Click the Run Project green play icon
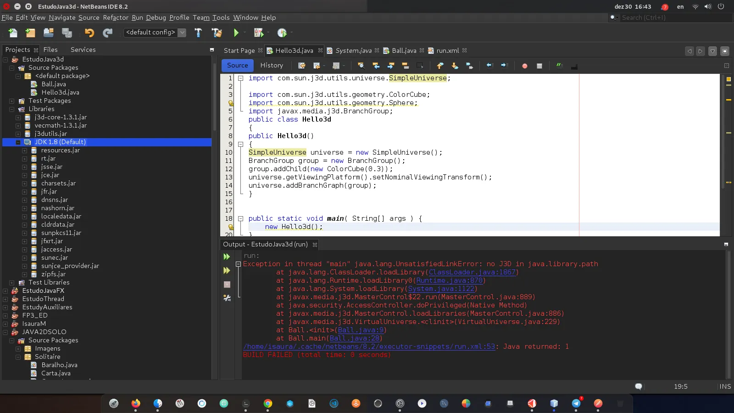The height and width of the screenshot is (413, 734). click(x=236, y=33)
